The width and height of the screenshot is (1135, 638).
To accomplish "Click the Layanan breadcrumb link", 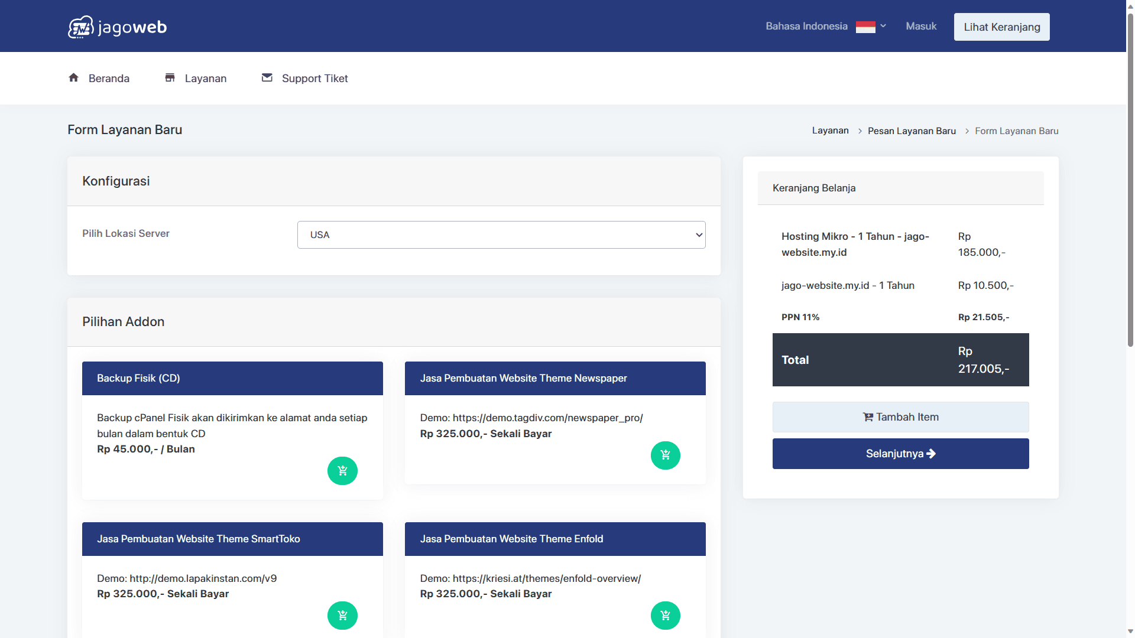I will (x=830, y=131).
